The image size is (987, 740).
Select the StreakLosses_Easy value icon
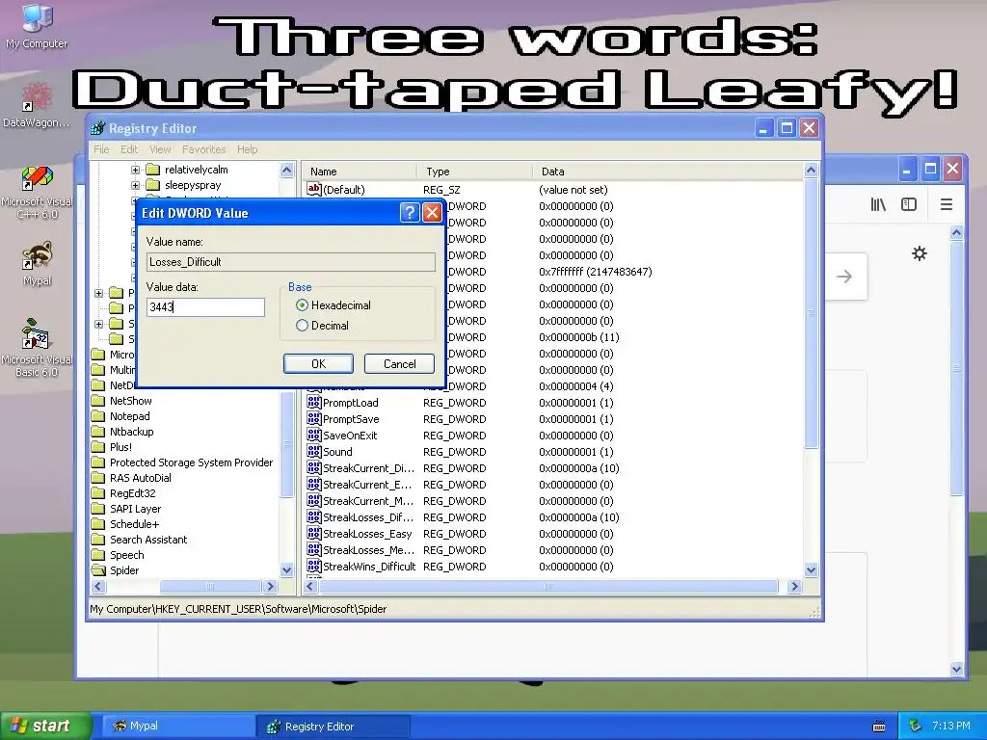314,533
